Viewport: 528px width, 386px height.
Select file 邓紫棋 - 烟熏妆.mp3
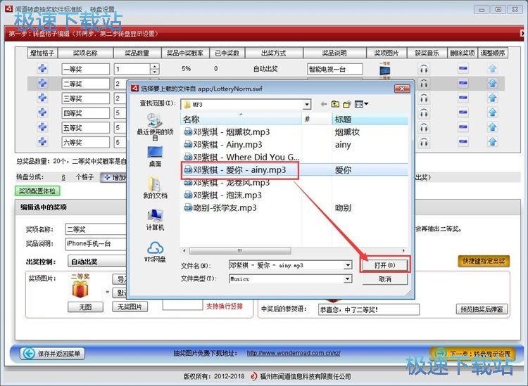[x=232, y=131]
